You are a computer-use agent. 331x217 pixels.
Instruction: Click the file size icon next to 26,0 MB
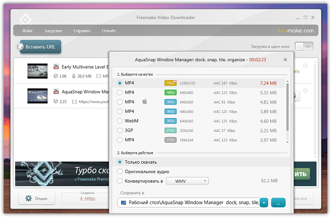[74, 76]
